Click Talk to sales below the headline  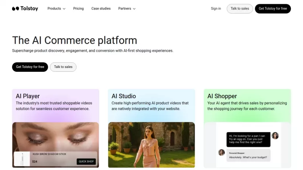(x=63, y=67)
